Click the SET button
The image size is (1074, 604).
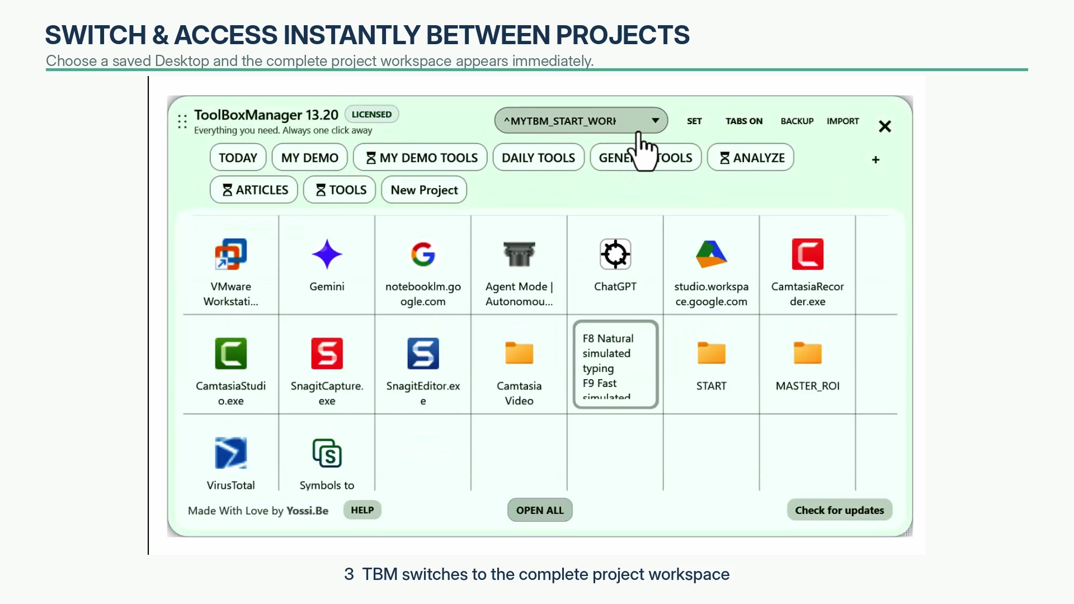(x=694, y=121)
